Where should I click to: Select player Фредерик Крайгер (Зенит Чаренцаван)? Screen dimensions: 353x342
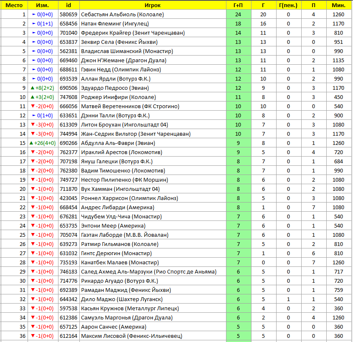133,33
